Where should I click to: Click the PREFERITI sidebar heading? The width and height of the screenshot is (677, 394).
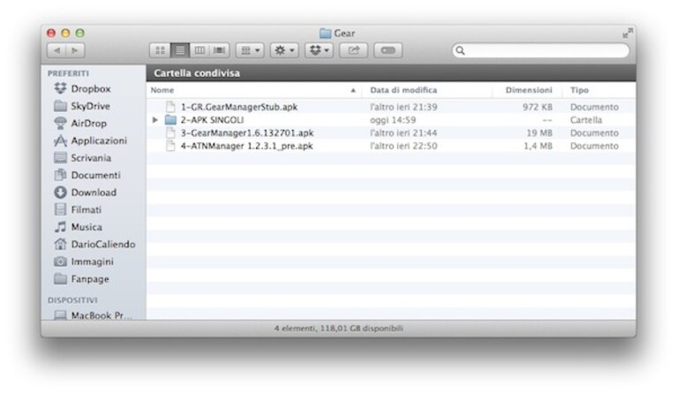(x=68, y=73)
